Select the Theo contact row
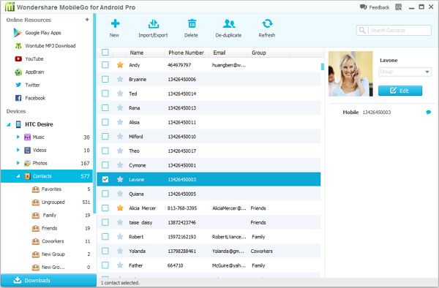 (209, 151)
